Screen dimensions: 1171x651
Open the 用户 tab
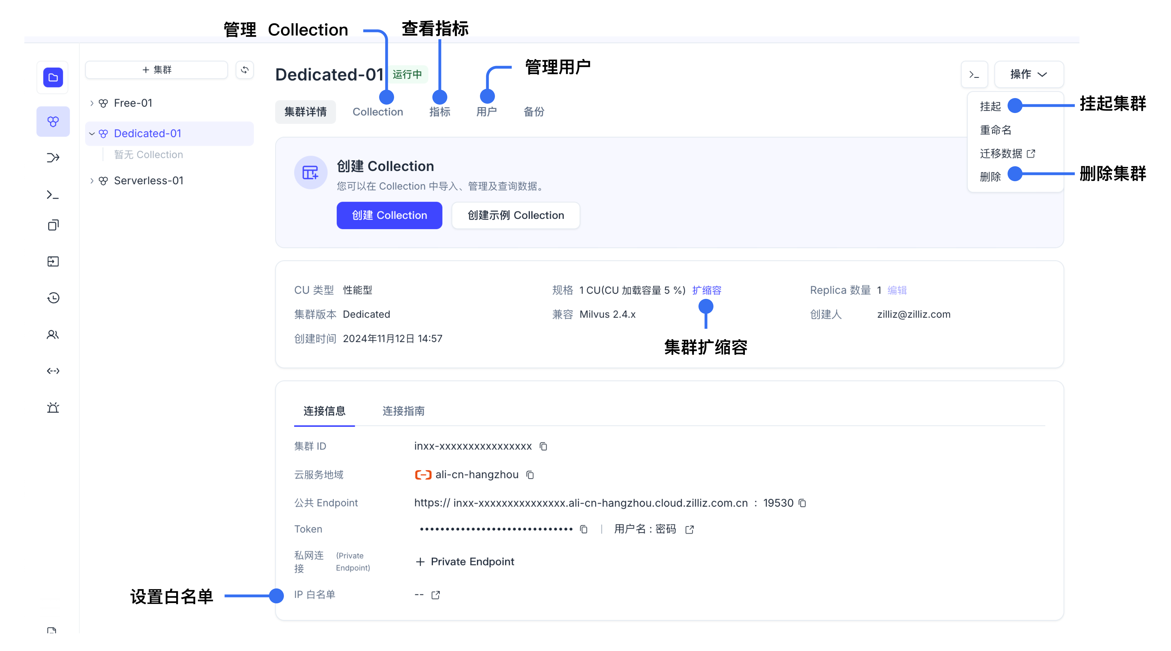point(487,112)
